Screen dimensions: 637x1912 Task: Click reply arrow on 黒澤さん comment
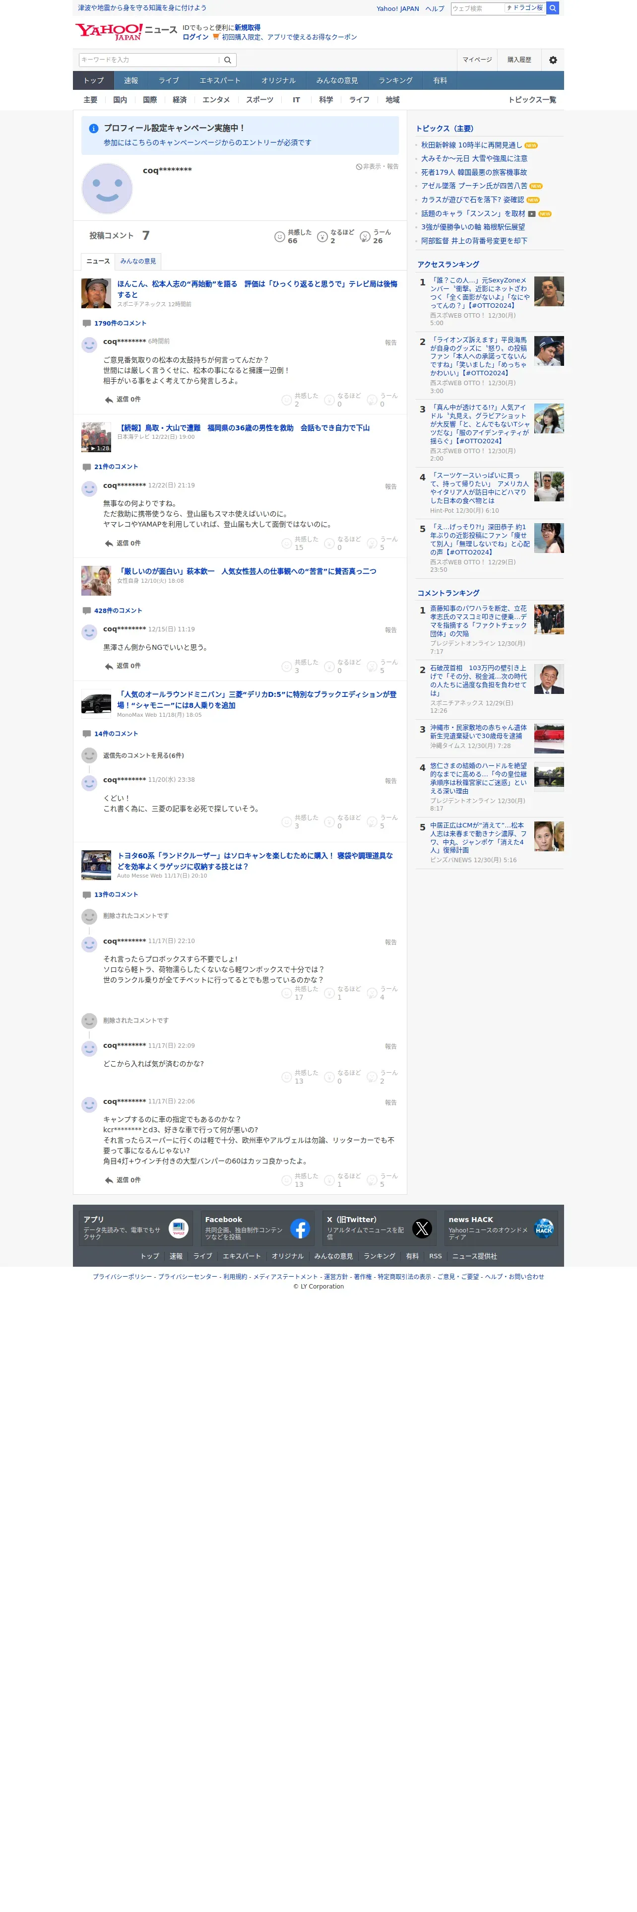[109, 667]
